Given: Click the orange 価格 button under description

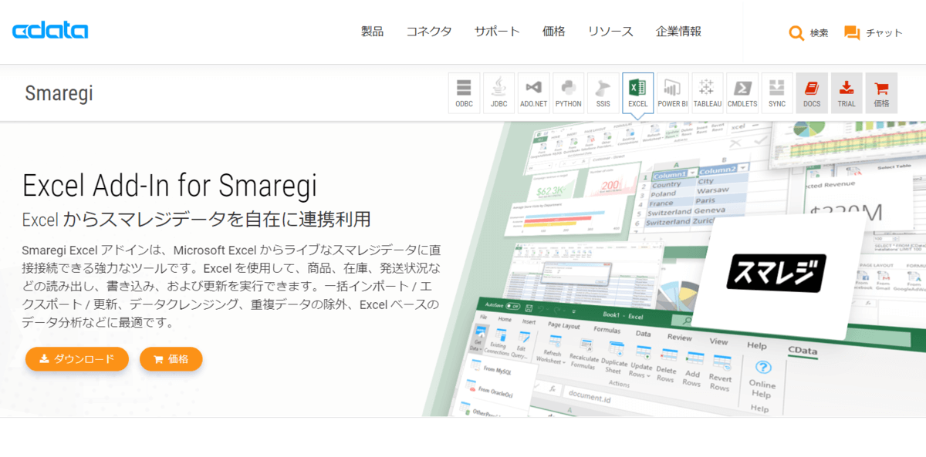Looking at the screenshot, I should pyautogui.click(x=171, y=358).
